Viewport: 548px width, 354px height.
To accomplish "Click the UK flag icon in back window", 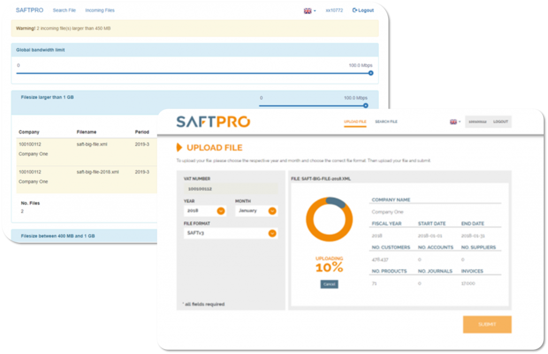I will tap(308, 11).
